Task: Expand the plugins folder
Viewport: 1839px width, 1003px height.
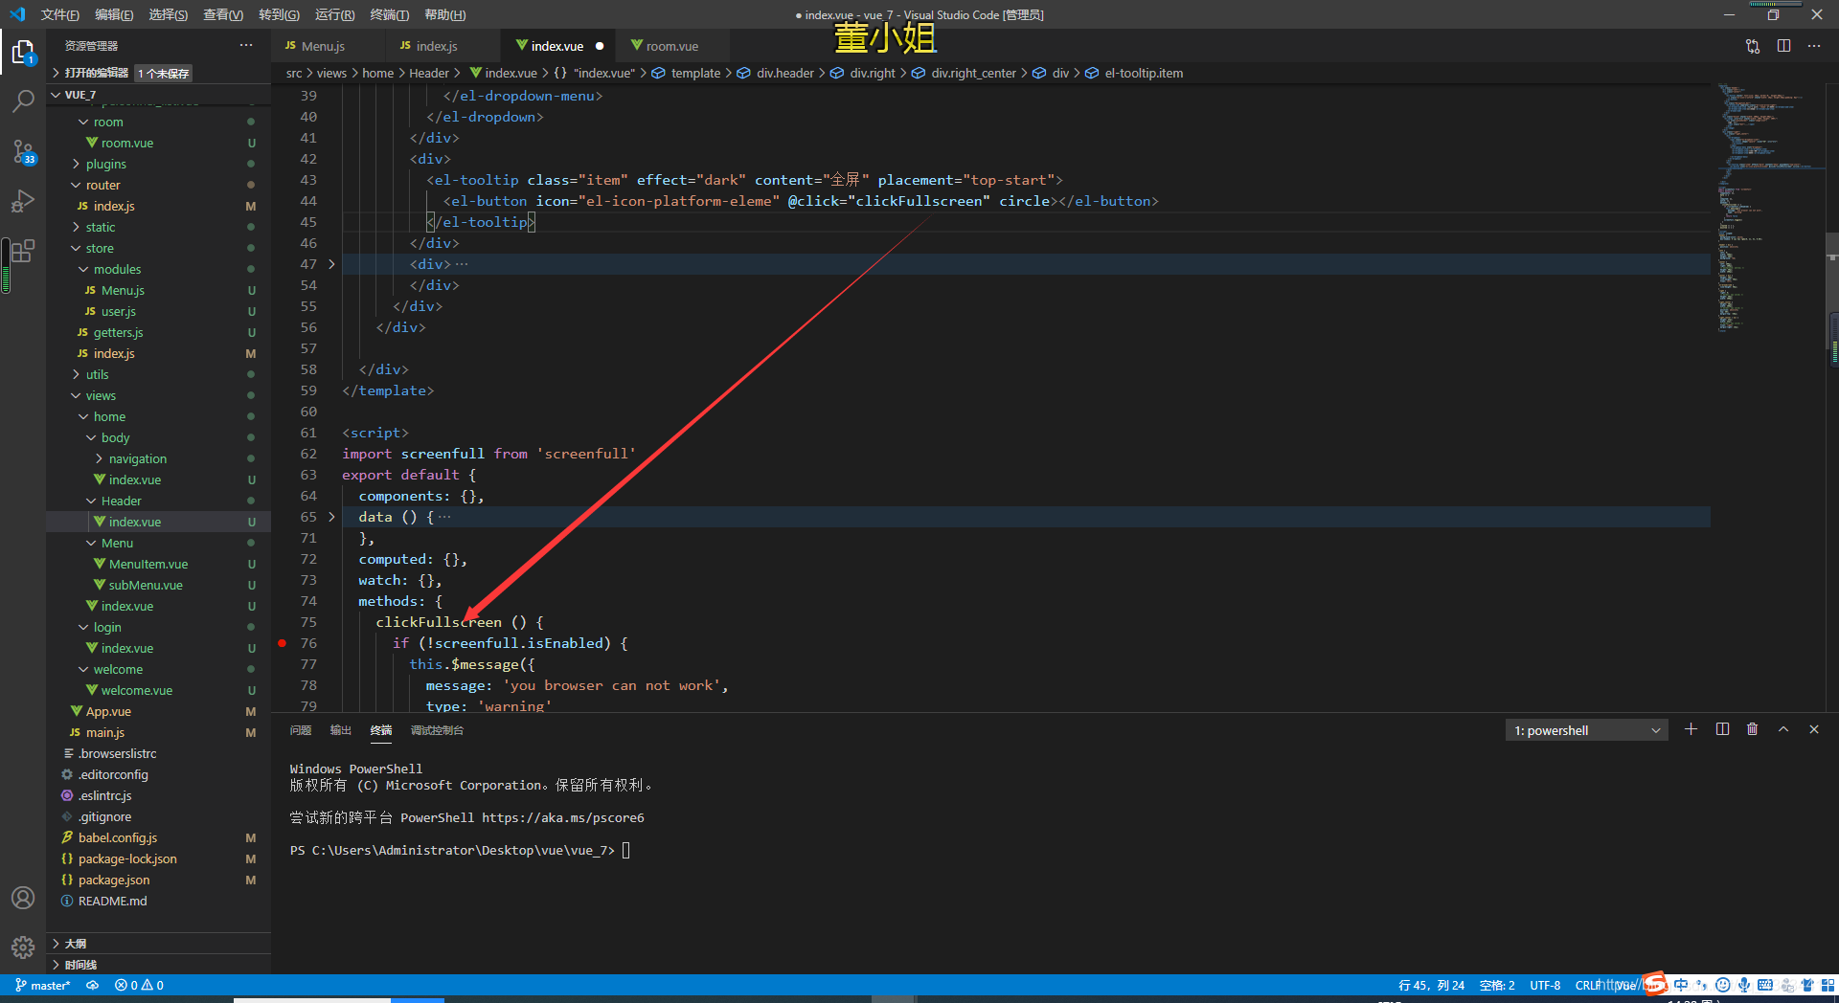Action: coord(105,164)
